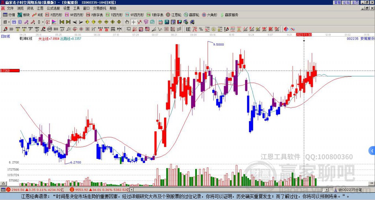Image resolution: width=375 pixels, height=200 pixels.
Task: Click the 金 gold circle icon
Action: tap(214, 29)
